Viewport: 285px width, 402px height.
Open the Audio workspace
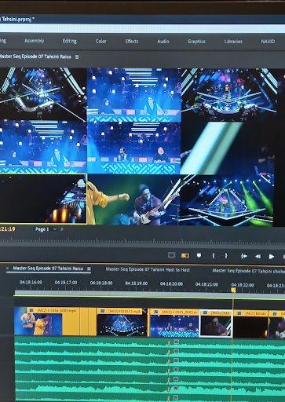(163, 42)
